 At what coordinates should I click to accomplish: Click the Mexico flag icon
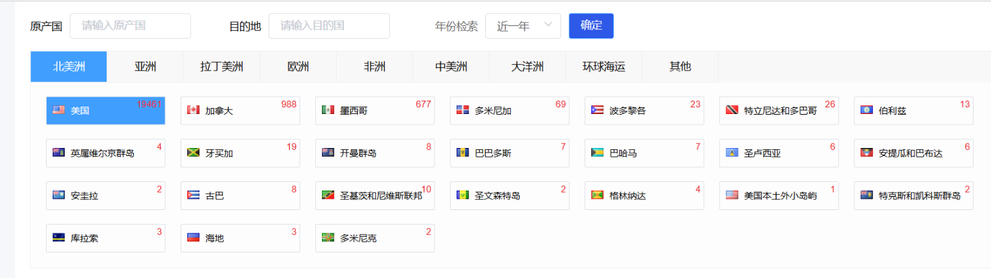point(328,111)
